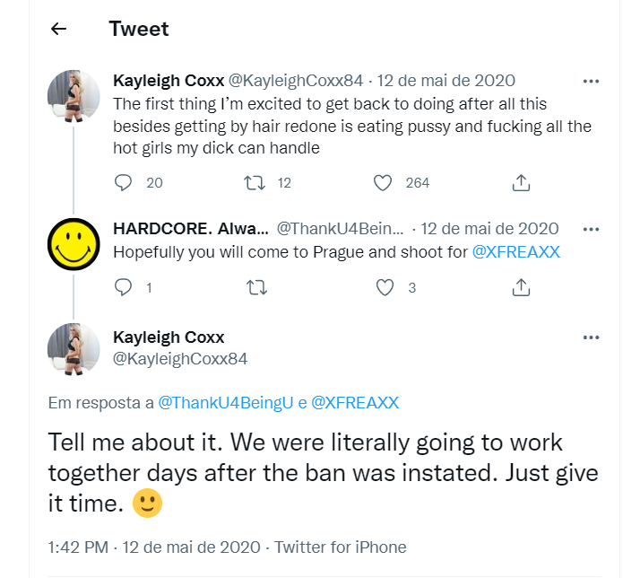Open the yellow smiley face avatar profile
This screenshot has height=578, width=623.
tap(74, 243)
